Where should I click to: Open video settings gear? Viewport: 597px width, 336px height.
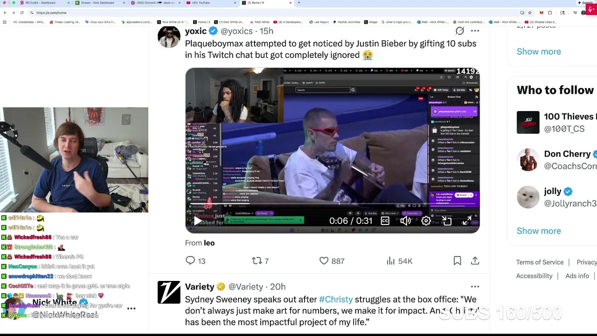[x=426, y=221]
